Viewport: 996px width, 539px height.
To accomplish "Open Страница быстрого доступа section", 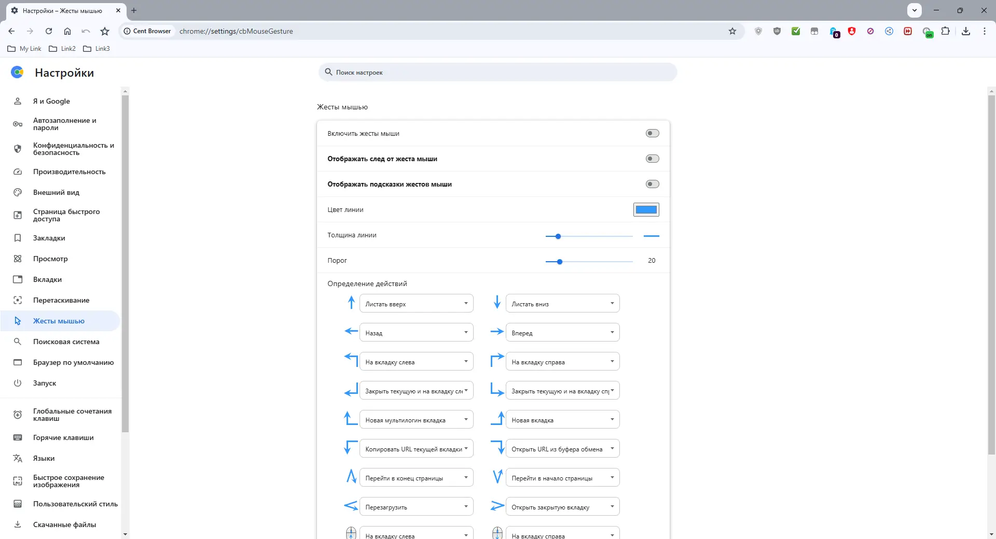I will click(60, 215).
